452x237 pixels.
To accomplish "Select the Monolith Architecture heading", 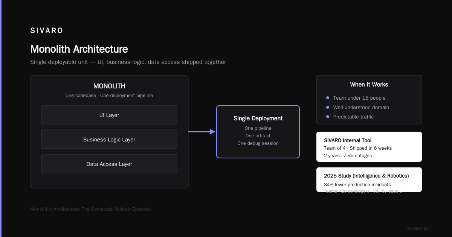I will pos(79,49).
